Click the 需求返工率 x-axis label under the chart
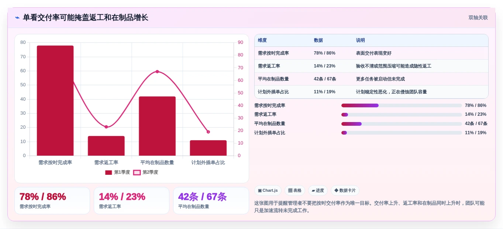 106,163
